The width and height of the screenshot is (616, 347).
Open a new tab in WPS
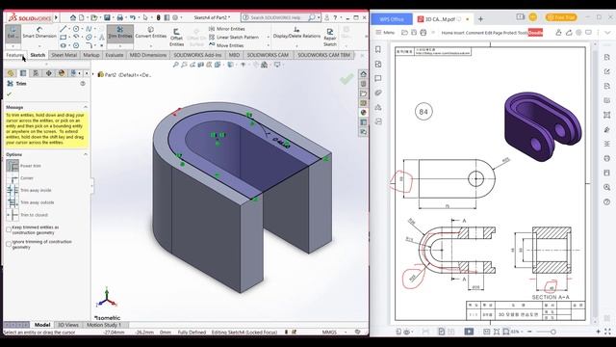480,19
